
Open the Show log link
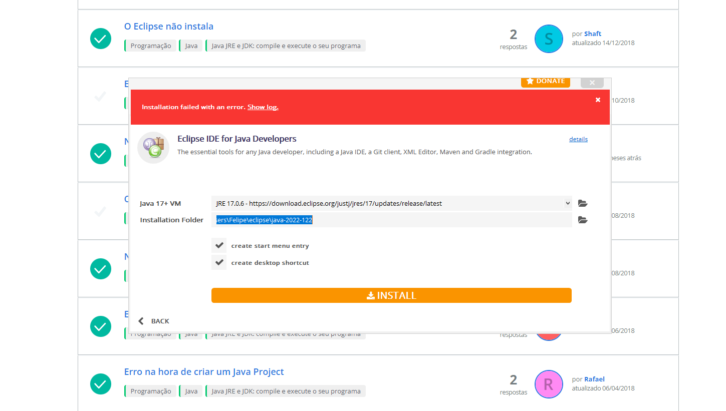click(263, 107)
